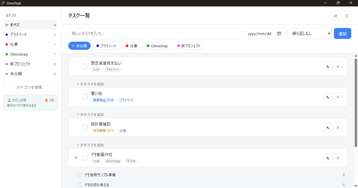Click the 7/31 date tag
Screen dimensions: 358x188
[x=96, y=69]
